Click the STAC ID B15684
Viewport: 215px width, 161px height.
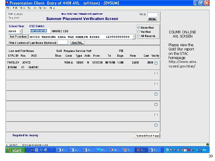[12, 67]
